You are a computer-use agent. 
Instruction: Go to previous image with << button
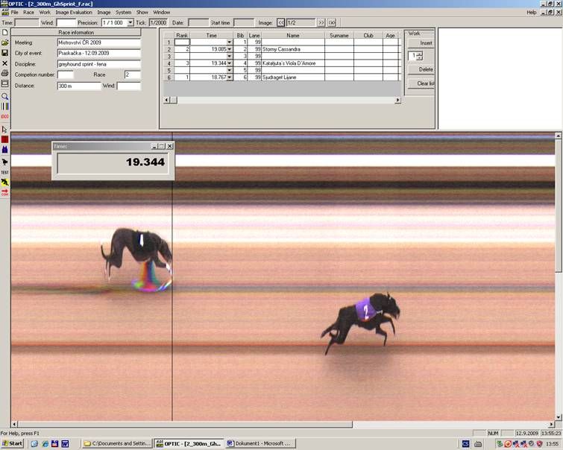(281, 22)
